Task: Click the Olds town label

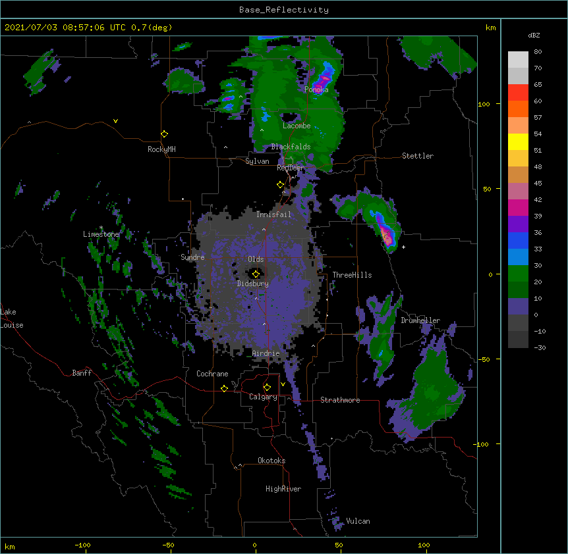Action: 256,259
